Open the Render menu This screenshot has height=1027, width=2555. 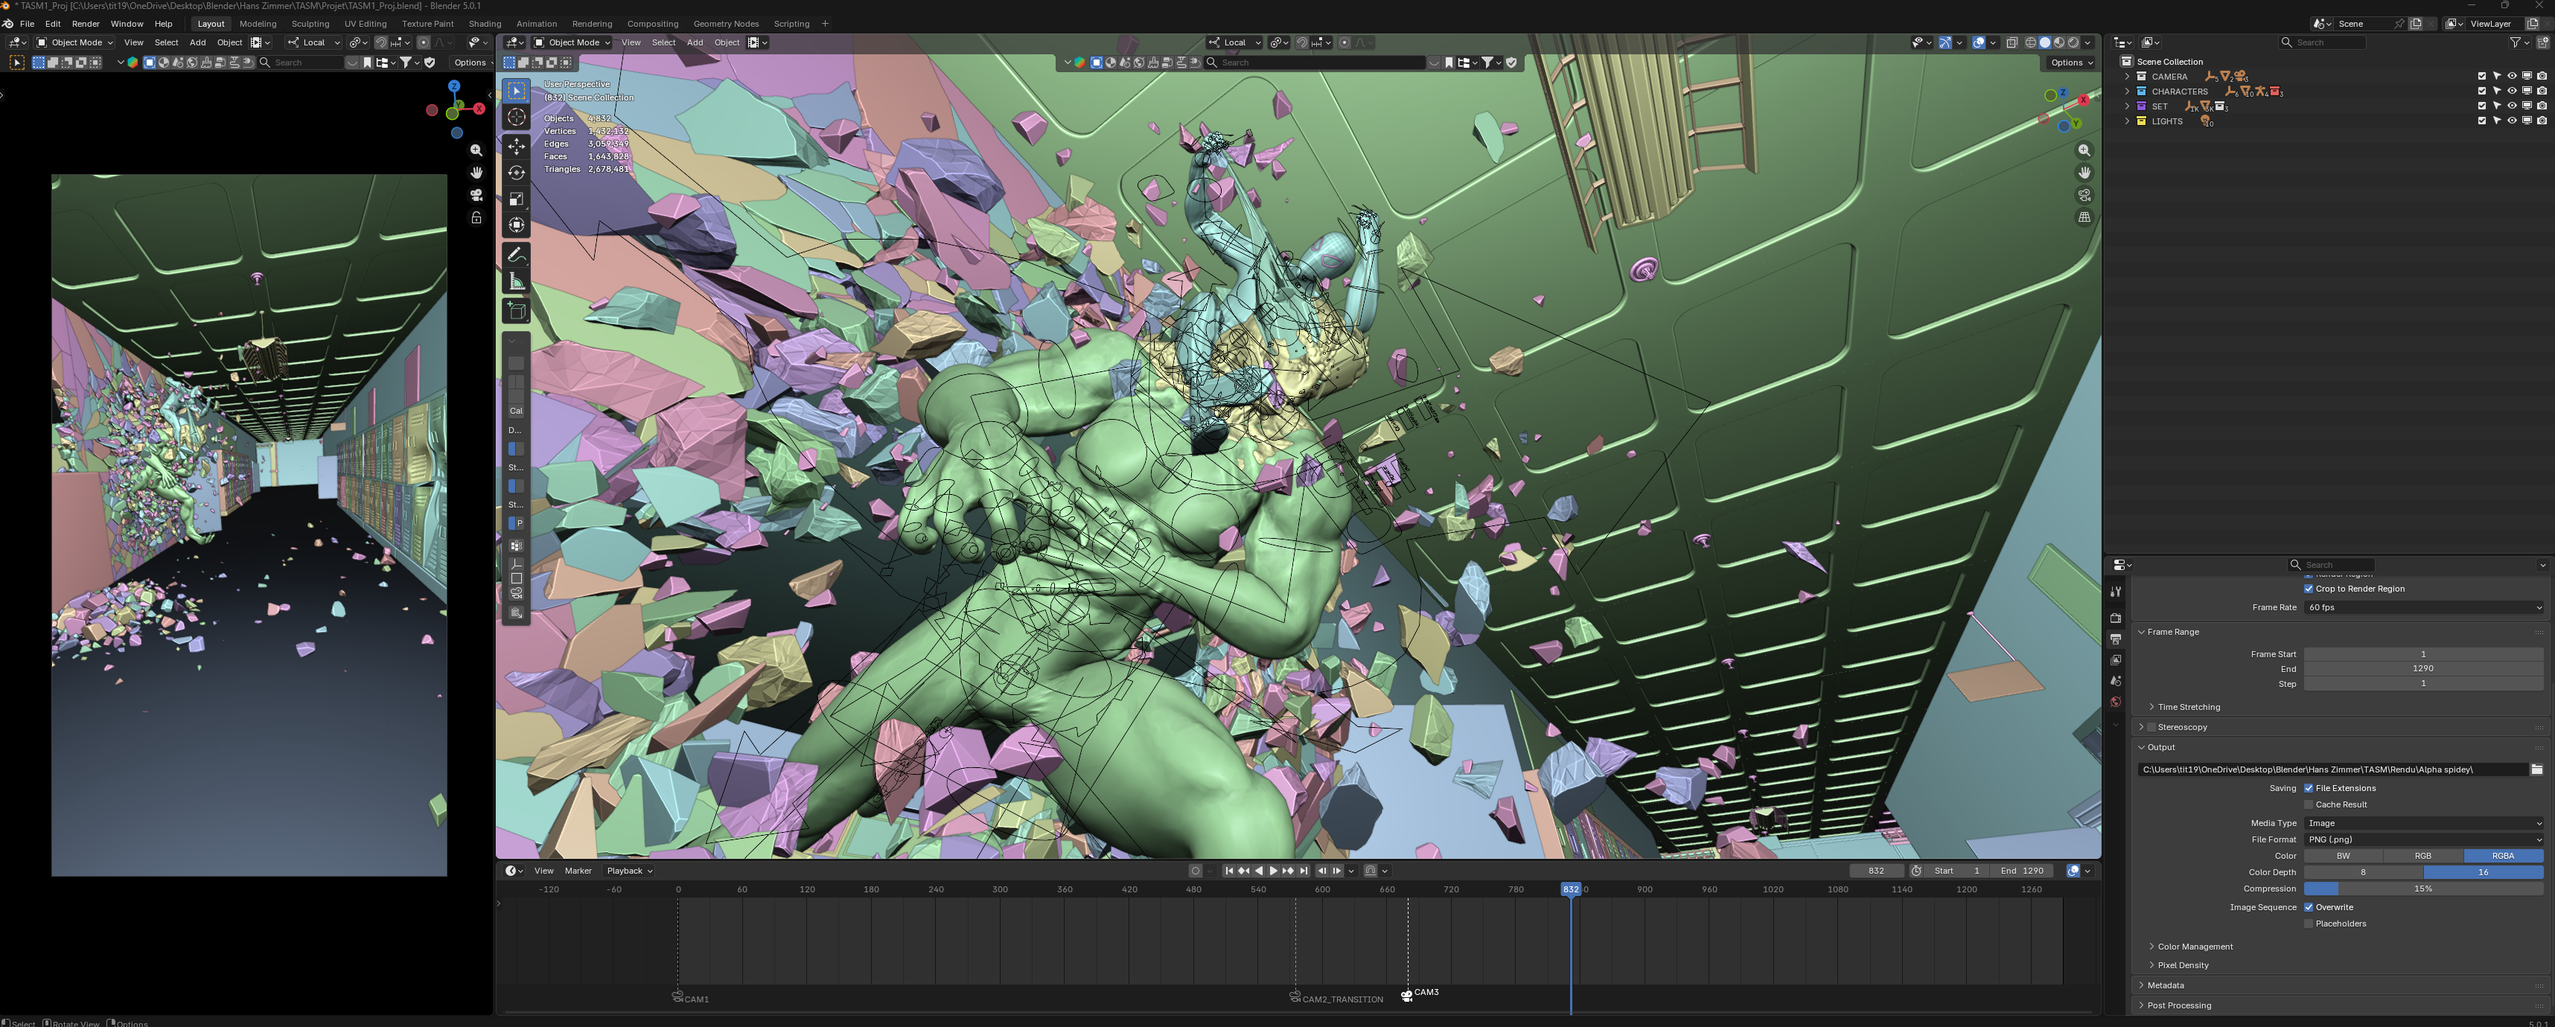click(x=86, y=24)
